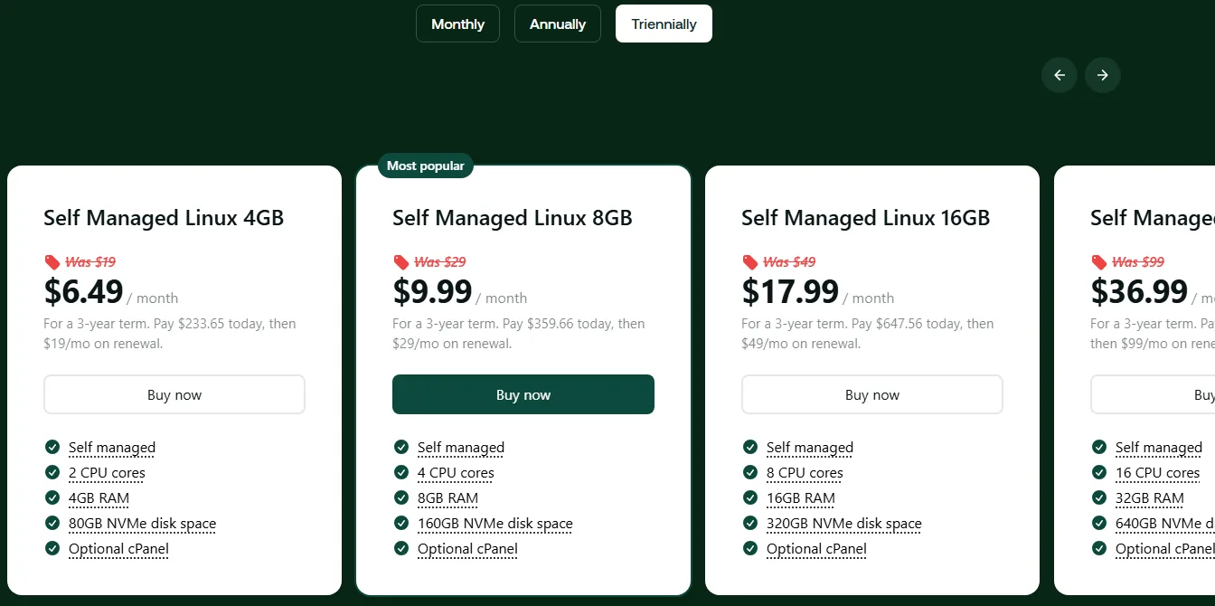This screenshot has width=1215, height=606.
Task: Click the checkmark icon next to 2 CPU cores
Action: pyautogui.click(x=52, y=472)
